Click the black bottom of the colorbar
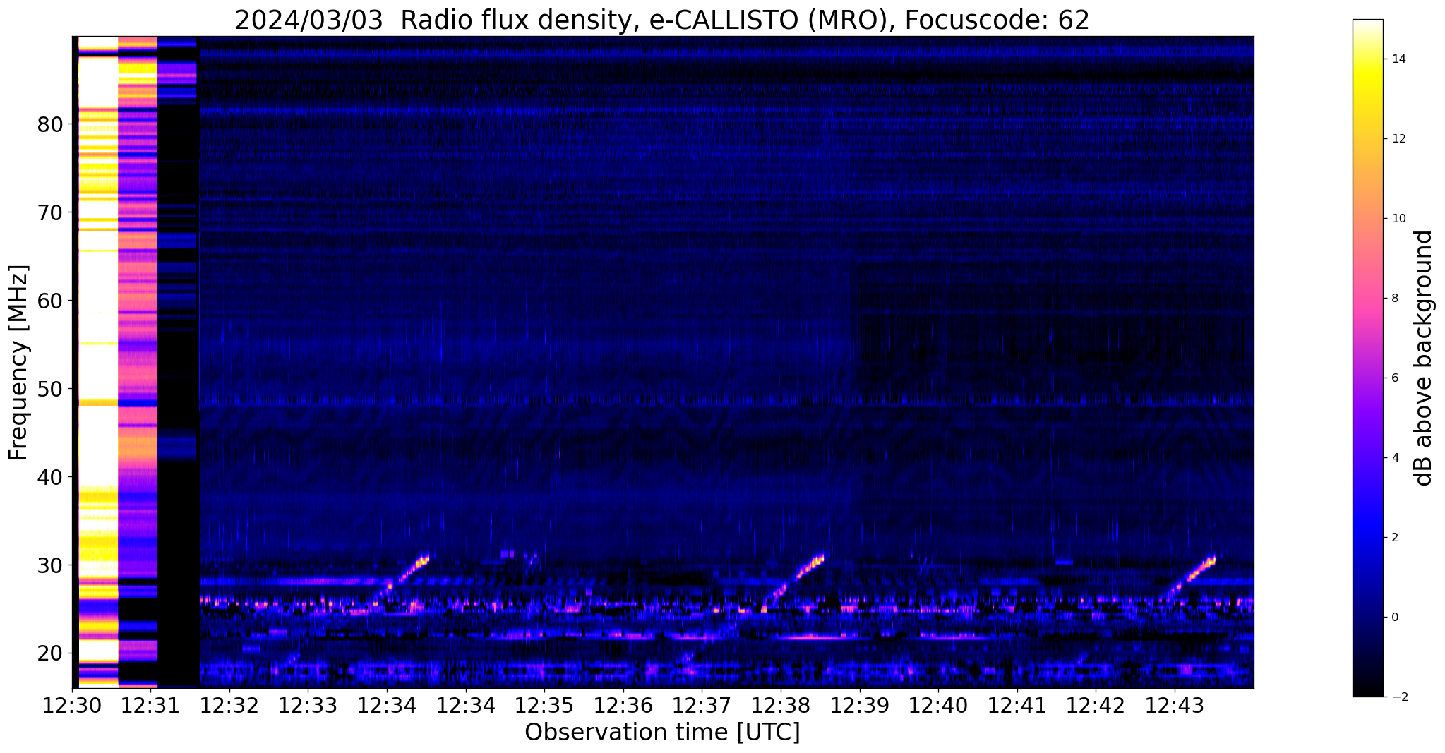1445x753 pixels. click(x=1367, y=691)
